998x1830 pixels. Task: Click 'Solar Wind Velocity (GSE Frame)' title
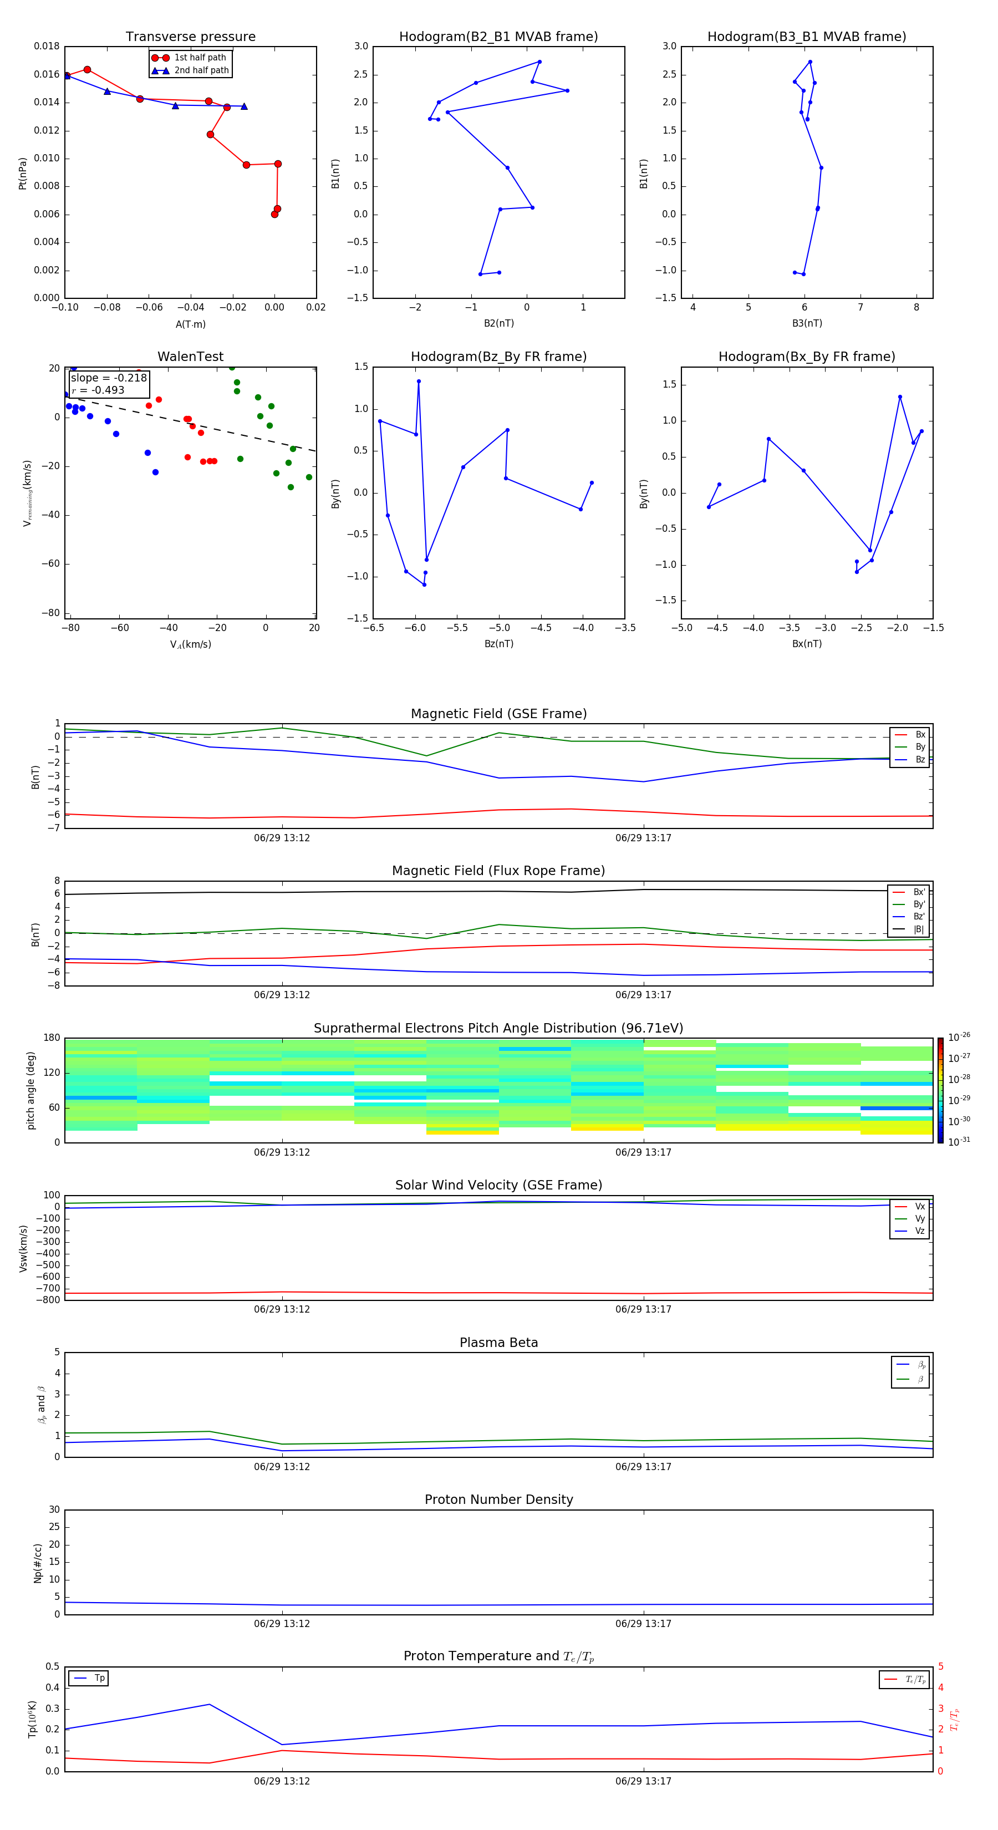point(498,1185)
